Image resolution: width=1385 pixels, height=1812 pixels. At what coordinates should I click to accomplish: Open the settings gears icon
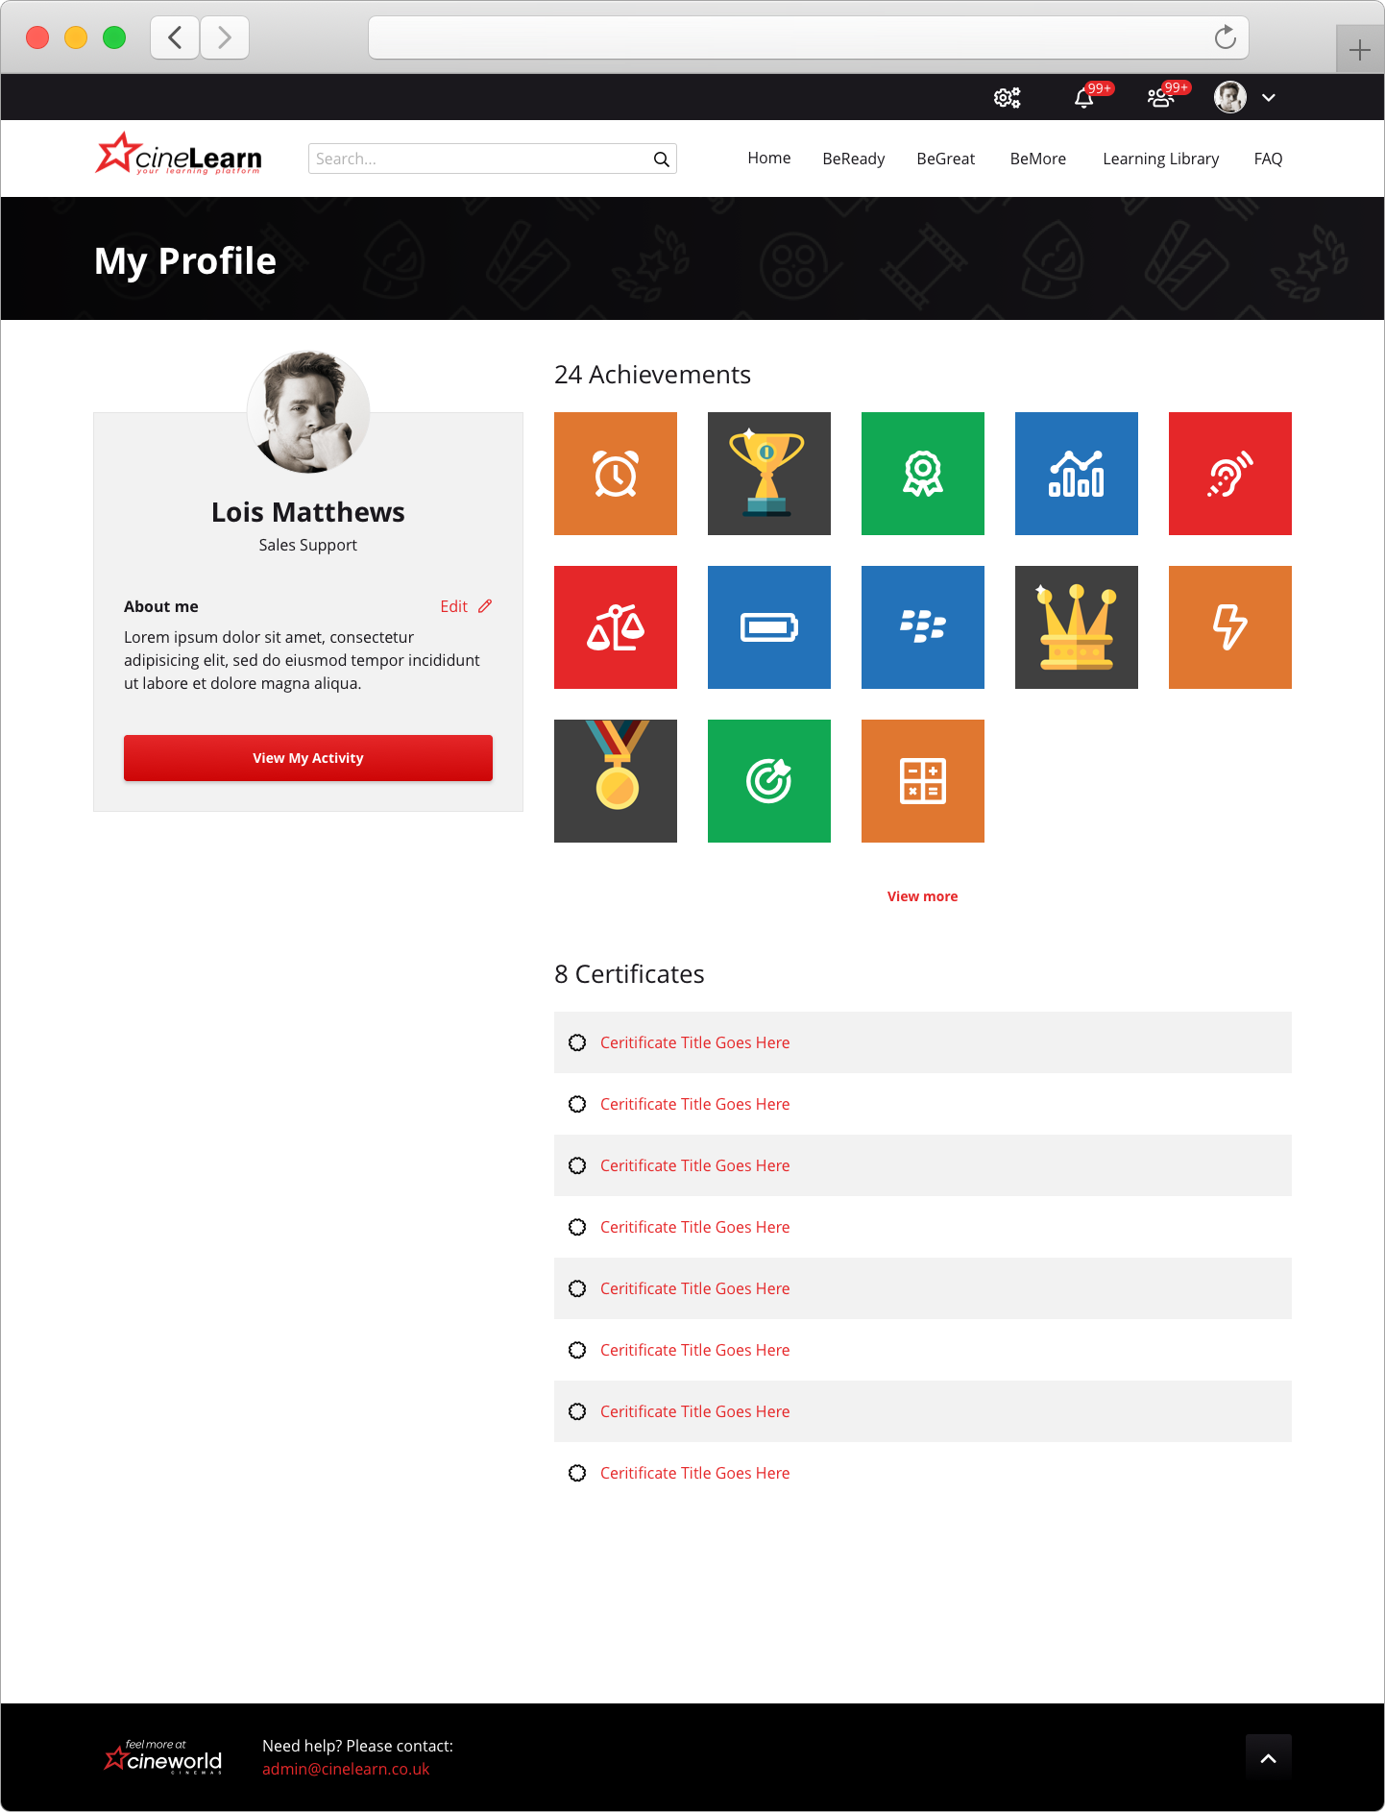[x=1007, y=97]
